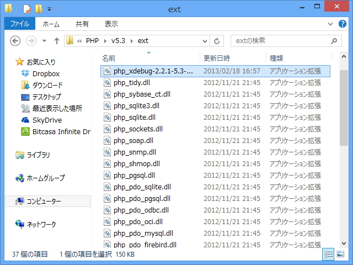The height and width of the screenshot is (265, 353).
Task: Click the ext breadcrumb segment
Action: [x=143, y=41]
